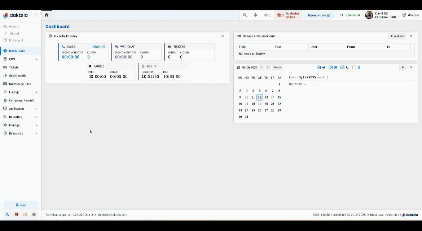The image size is (422, 231).
Task: Open Tickets from the sidebar
Action: (x=14, y=67)
